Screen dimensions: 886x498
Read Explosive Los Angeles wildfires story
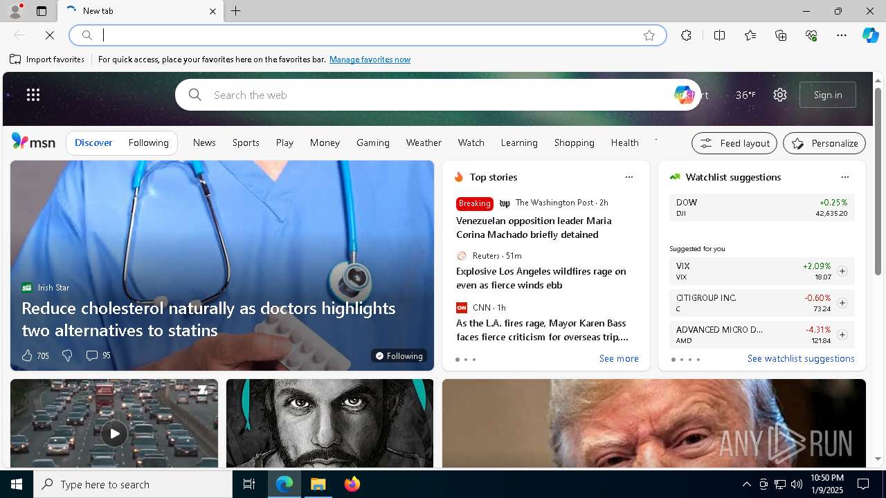(541, 278)
